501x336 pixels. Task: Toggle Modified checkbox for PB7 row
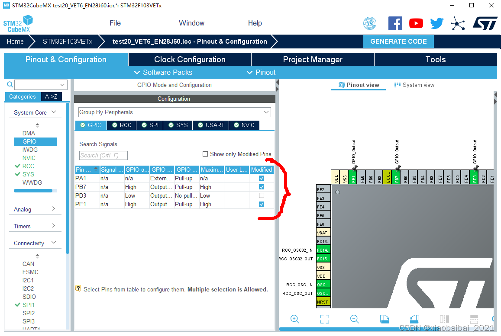[x=262, y=187]
